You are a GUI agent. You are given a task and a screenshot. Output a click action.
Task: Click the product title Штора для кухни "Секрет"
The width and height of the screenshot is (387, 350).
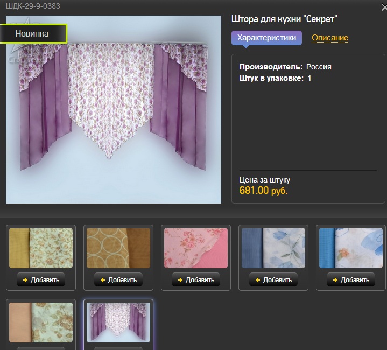pos(284,19)
